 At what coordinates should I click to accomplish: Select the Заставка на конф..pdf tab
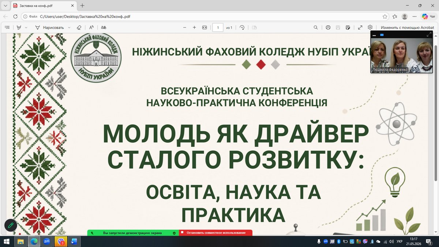pyautogui.click(x=44, y=5)
